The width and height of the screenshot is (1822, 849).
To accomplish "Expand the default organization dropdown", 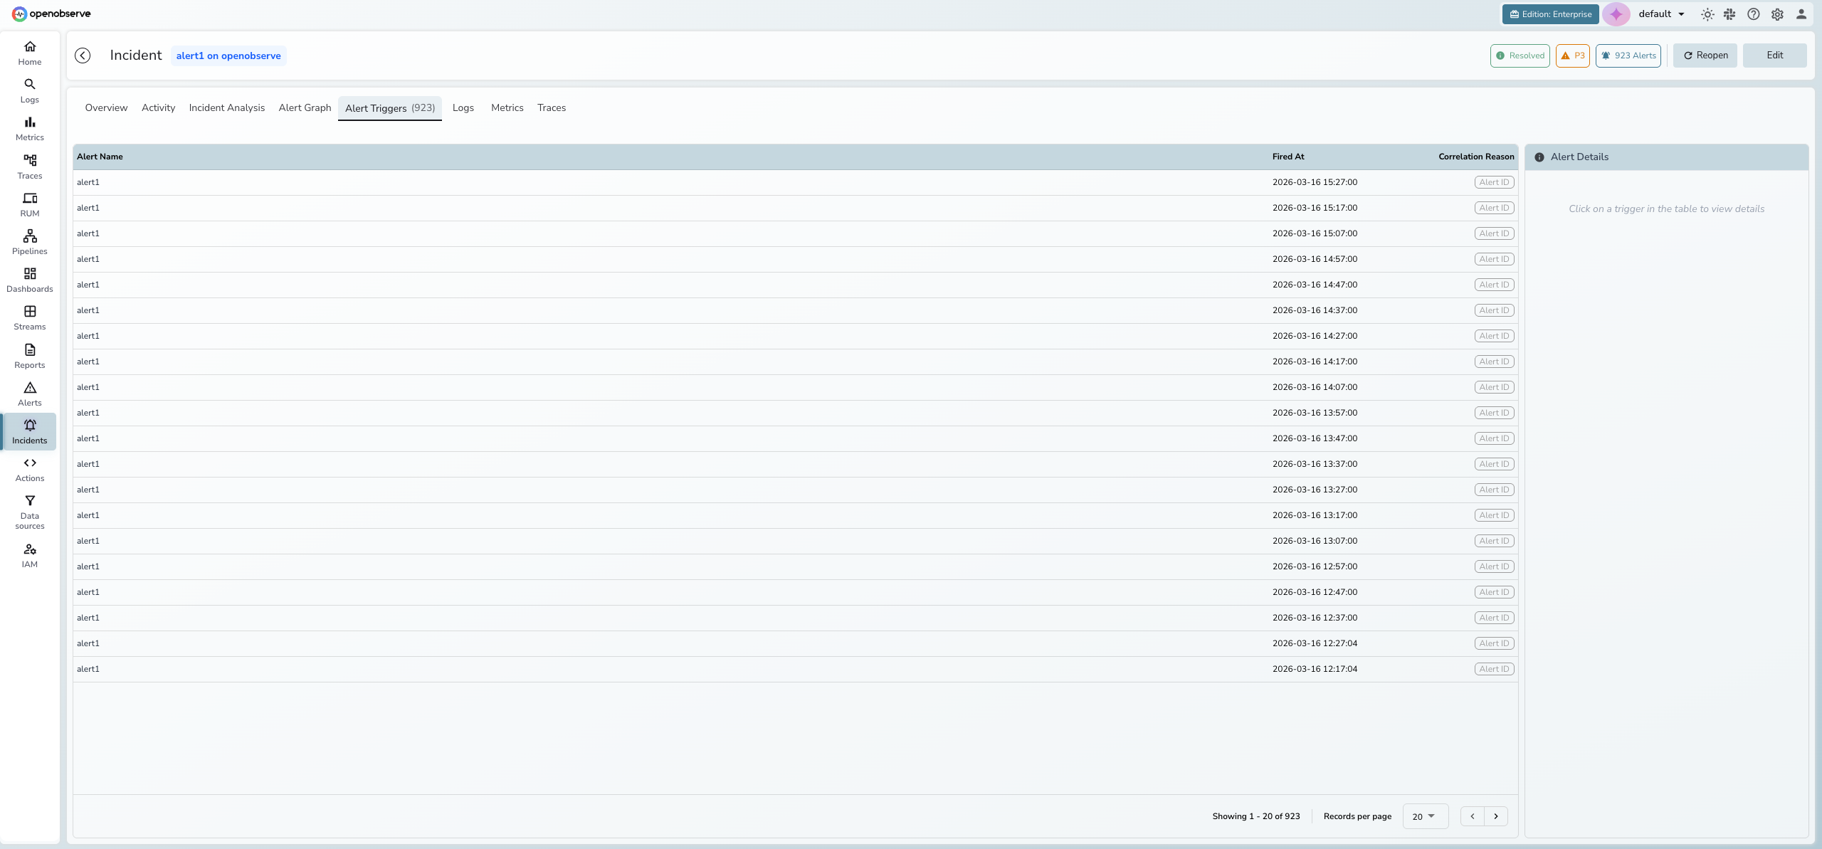I will [x=1662, y=14].
